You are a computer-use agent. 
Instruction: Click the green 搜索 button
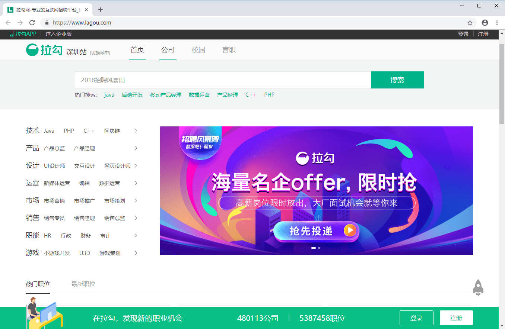397,80
